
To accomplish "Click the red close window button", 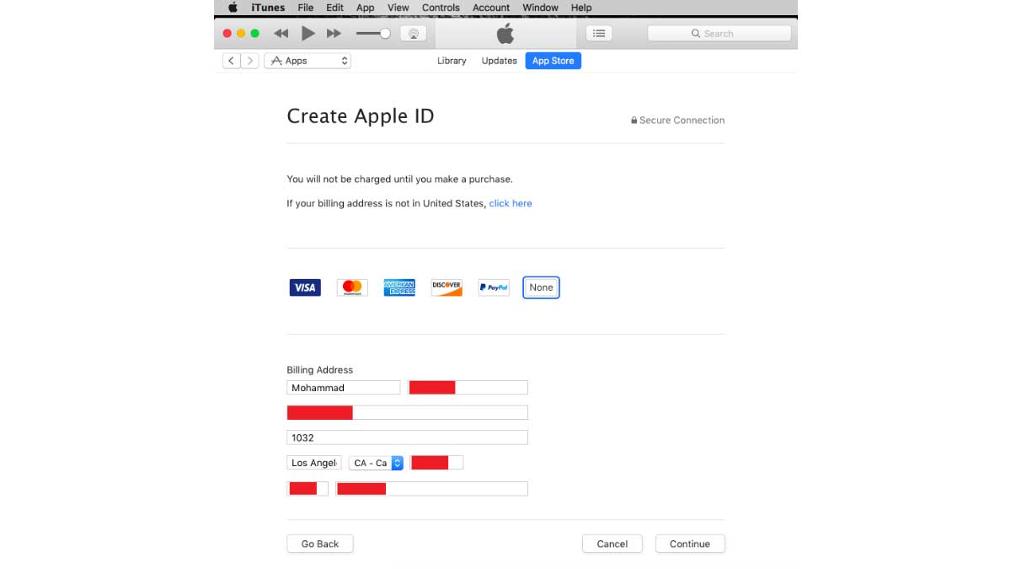I will pos(227,34).
